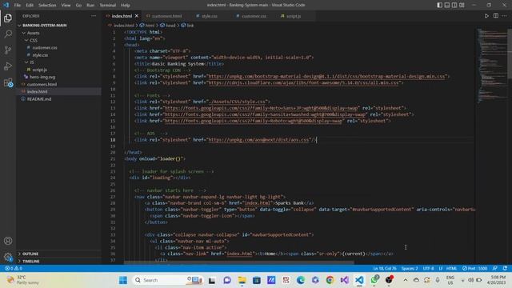The width and height of the screenshot is (512, 288).
Task: Click the Run play button in editor toolbar
Action: pyautogui.click(x=486, y=16)
